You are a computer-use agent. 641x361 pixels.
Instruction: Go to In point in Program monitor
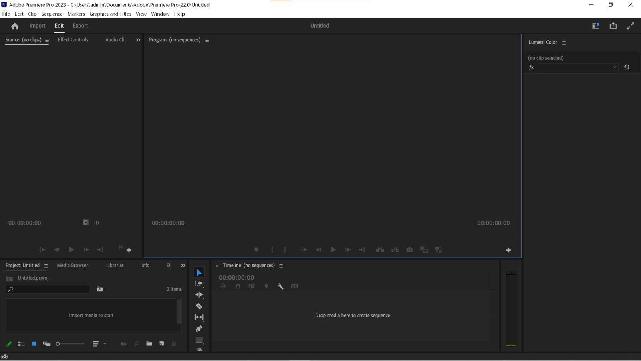(304, 250)
